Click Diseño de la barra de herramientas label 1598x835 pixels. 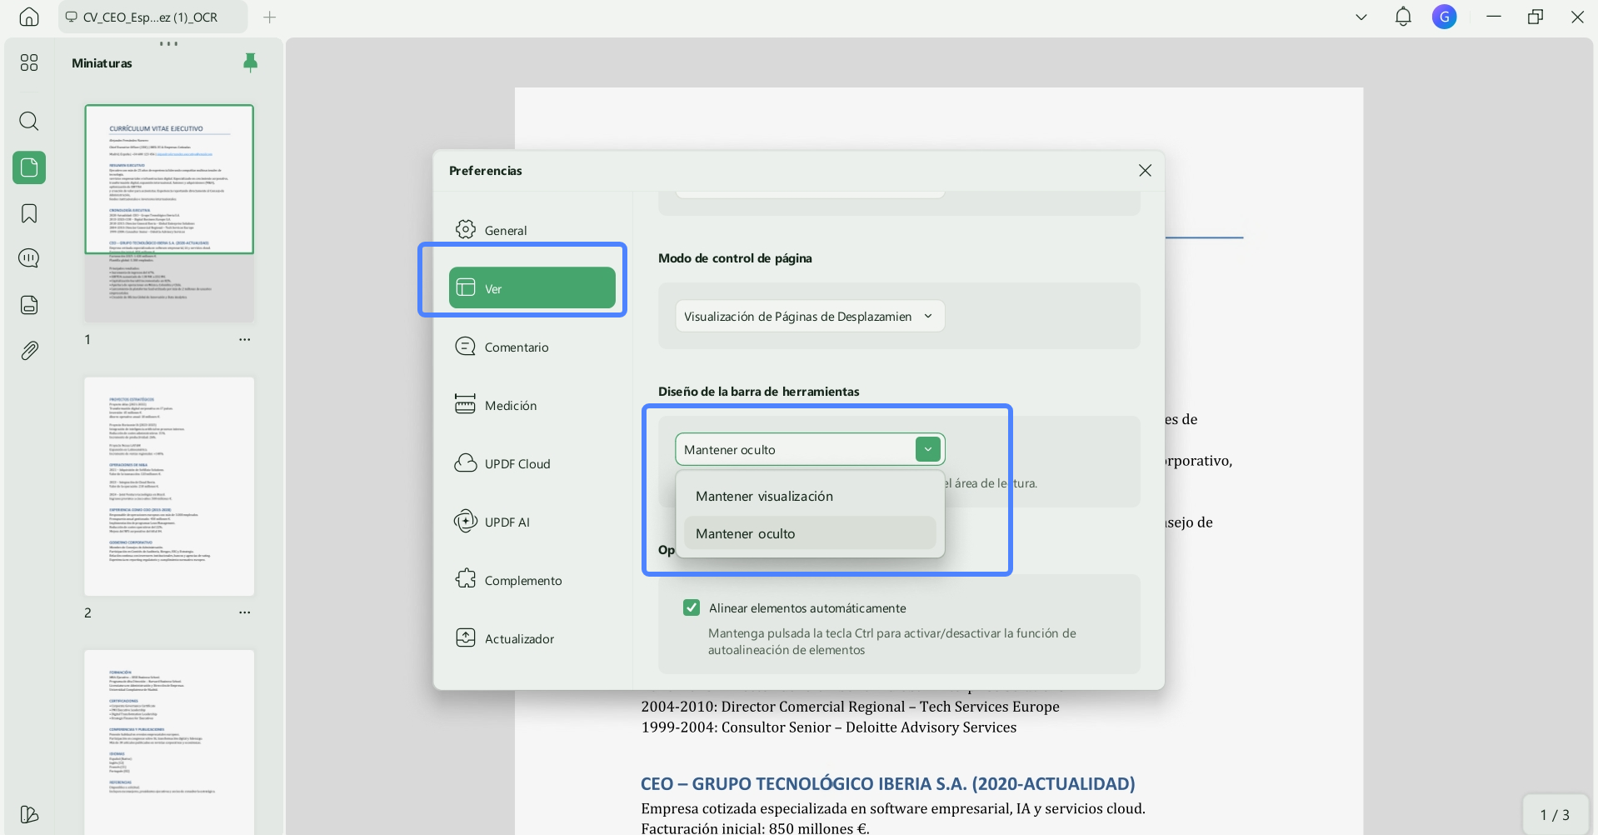pyautogui.click(x=758, y=392)
